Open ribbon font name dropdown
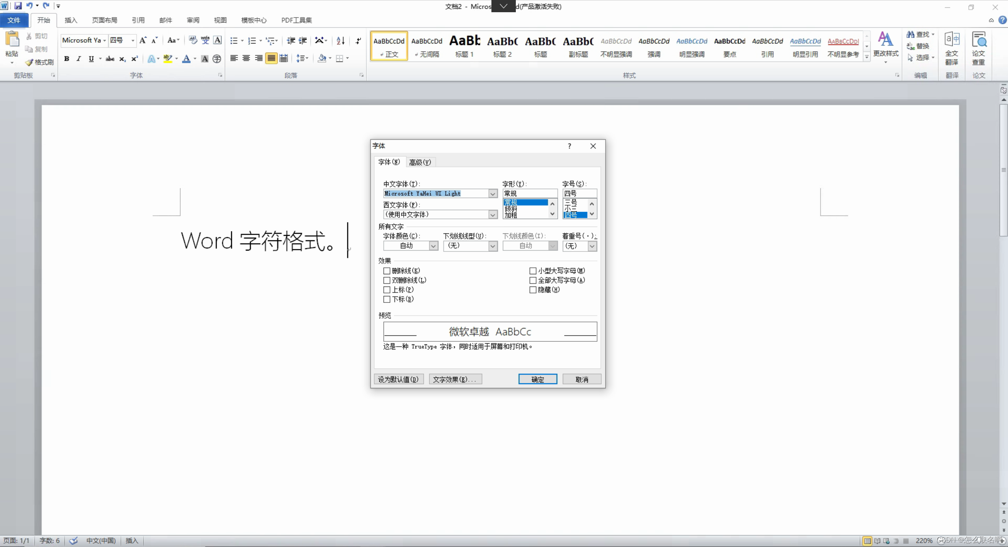Screen dimensions: 1008x547 105,40
